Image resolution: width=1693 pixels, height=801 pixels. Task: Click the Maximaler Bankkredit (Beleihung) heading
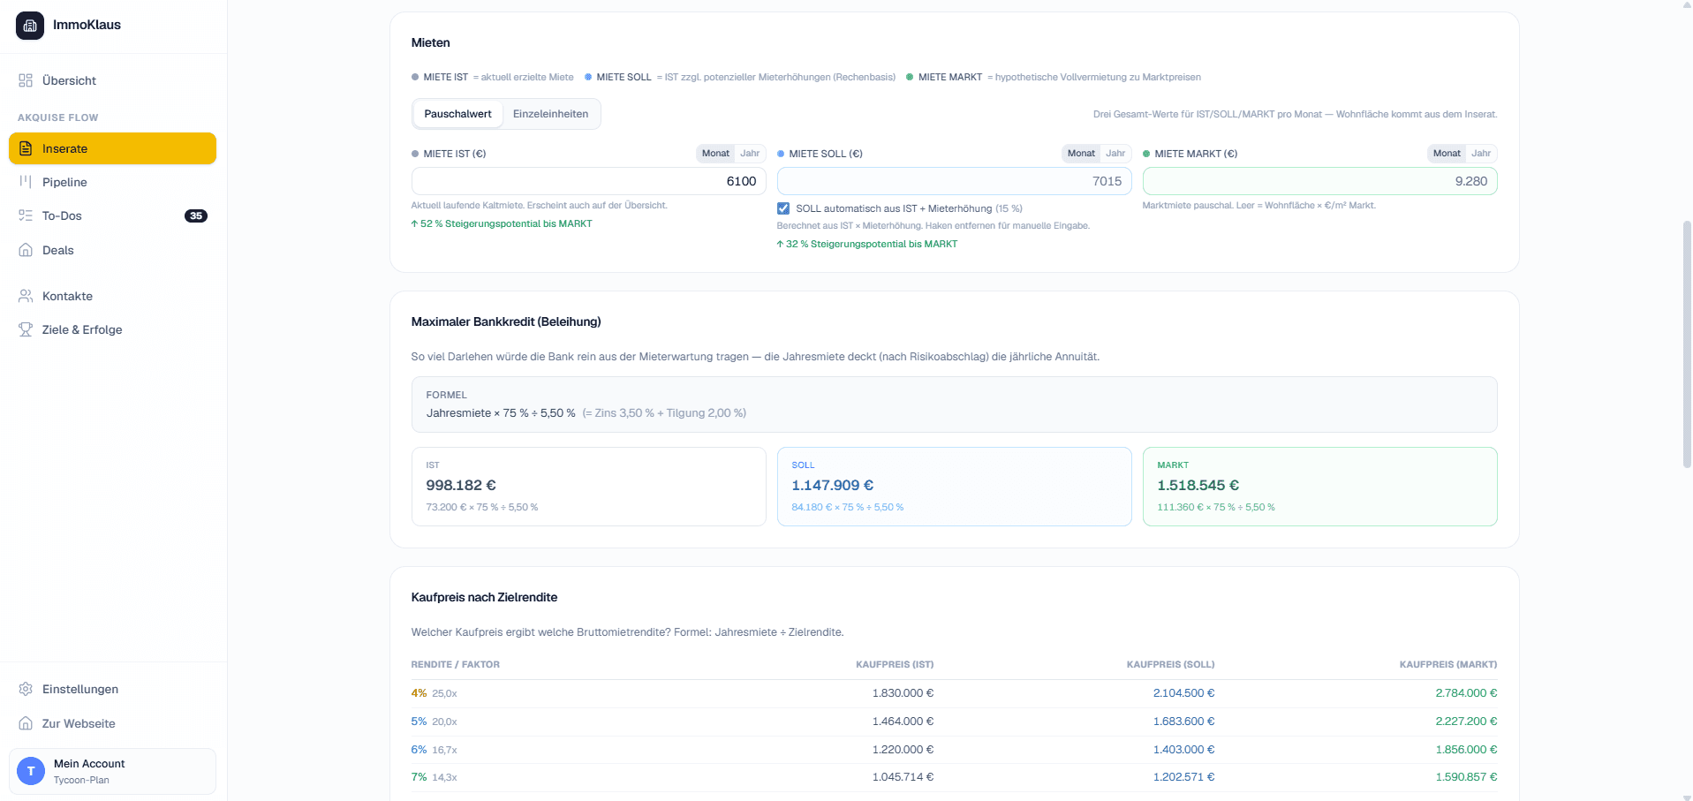506,322
